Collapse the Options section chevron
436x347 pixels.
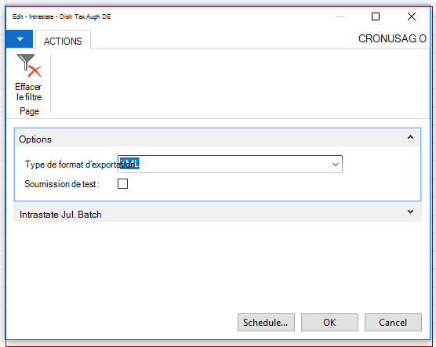(x=410, y=137)
